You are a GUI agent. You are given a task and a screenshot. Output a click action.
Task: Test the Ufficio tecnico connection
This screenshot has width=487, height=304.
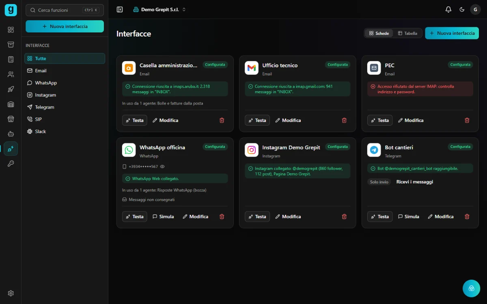click(257, 120)
